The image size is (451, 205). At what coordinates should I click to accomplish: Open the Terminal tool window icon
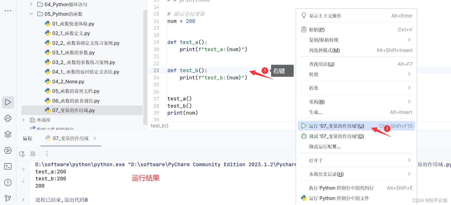tap(8, 166)
